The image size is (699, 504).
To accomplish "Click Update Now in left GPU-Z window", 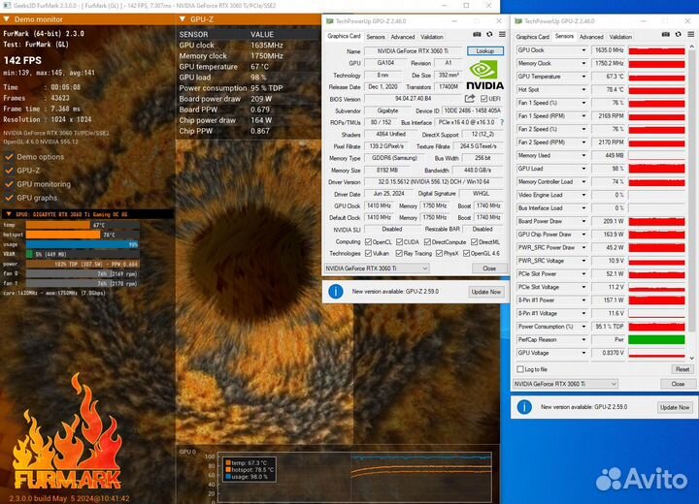I will tap(486, 292).
